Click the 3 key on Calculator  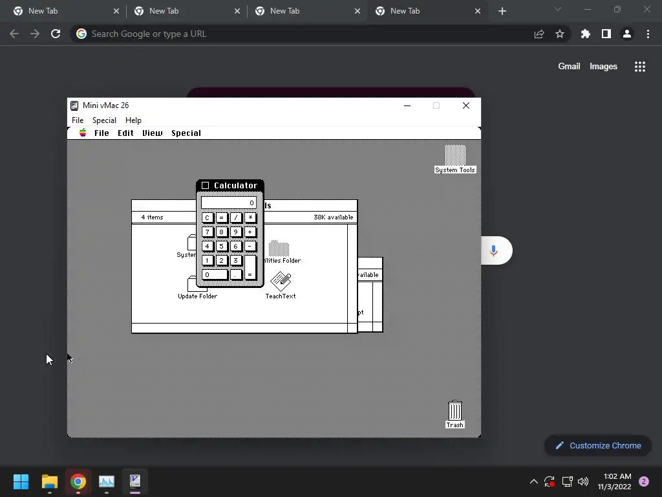[x=235, y=260]
